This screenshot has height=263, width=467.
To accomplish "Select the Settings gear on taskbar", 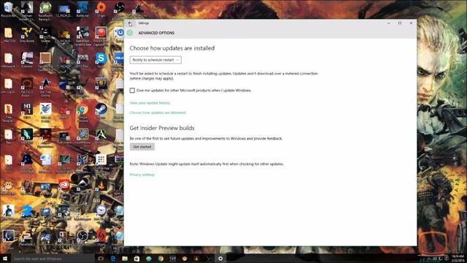I will coord(220,259).
